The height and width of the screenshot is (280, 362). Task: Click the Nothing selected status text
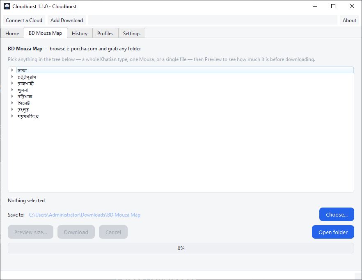[26, 201]
